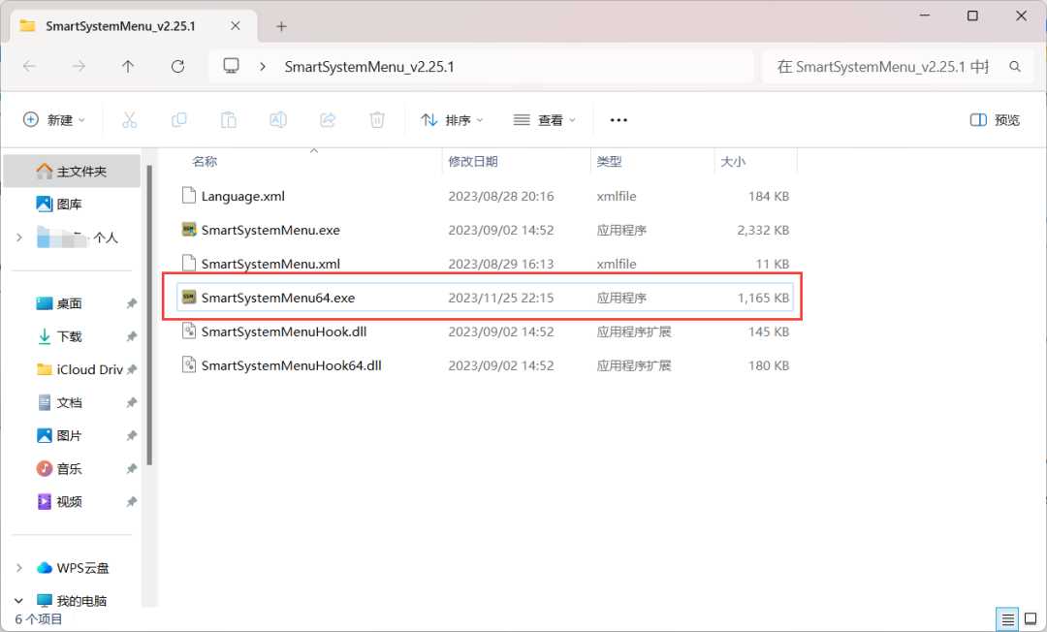Open the 查看 view dropdown
Image resolution: width=1047 pixels, height=632 pixels.
(x=544, y=120)
